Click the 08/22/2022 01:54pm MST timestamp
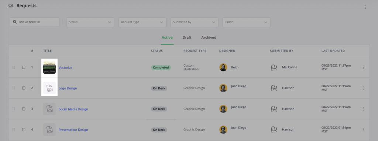 (336, 130)
